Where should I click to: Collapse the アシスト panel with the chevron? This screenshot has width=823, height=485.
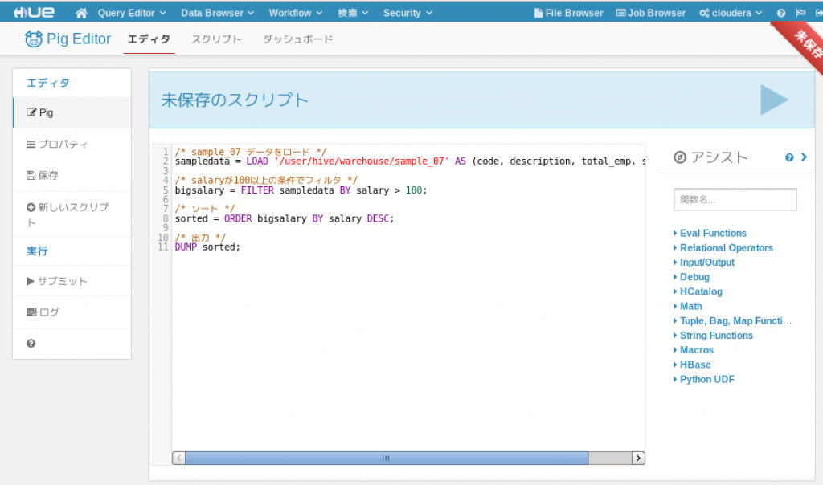point(804,157)
